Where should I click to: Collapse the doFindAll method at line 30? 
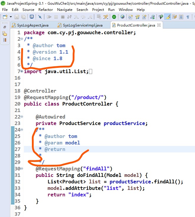click(22, 169)
